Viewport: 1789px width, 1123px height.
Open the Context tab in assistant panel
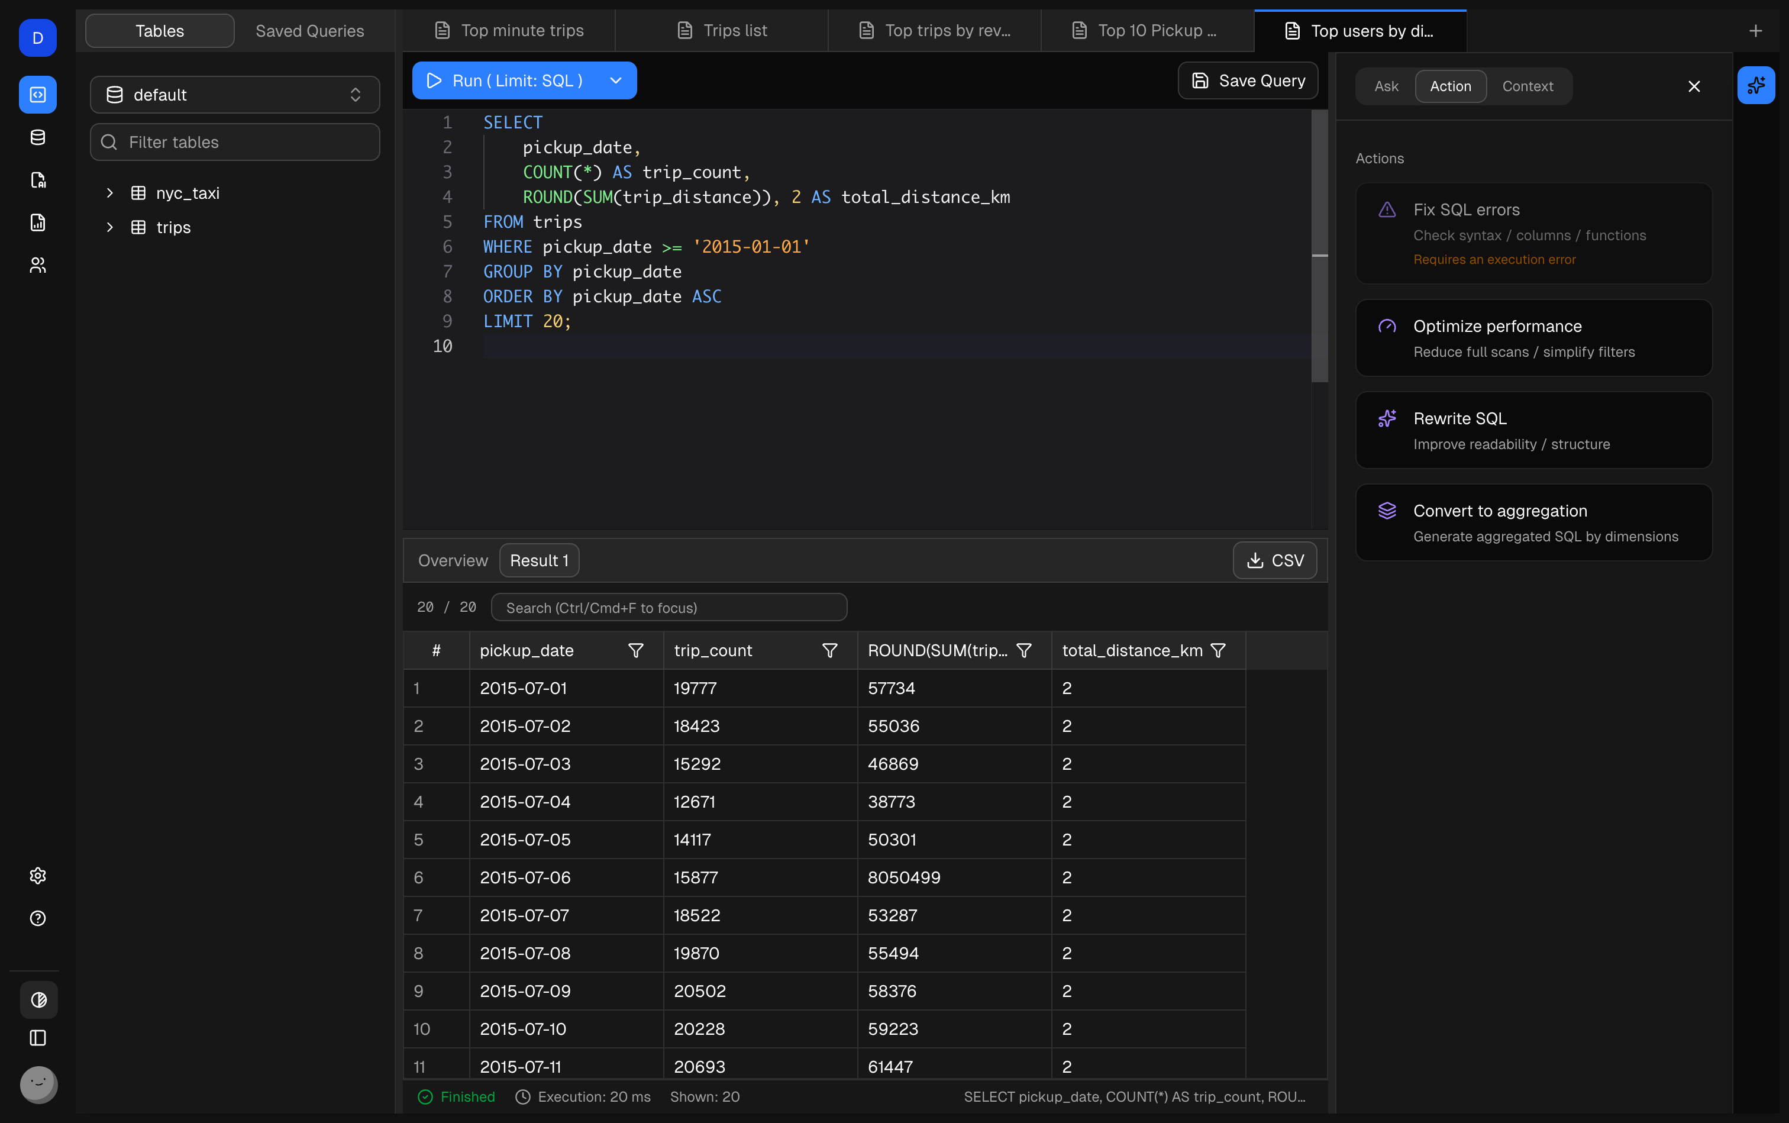(1527, 86)
